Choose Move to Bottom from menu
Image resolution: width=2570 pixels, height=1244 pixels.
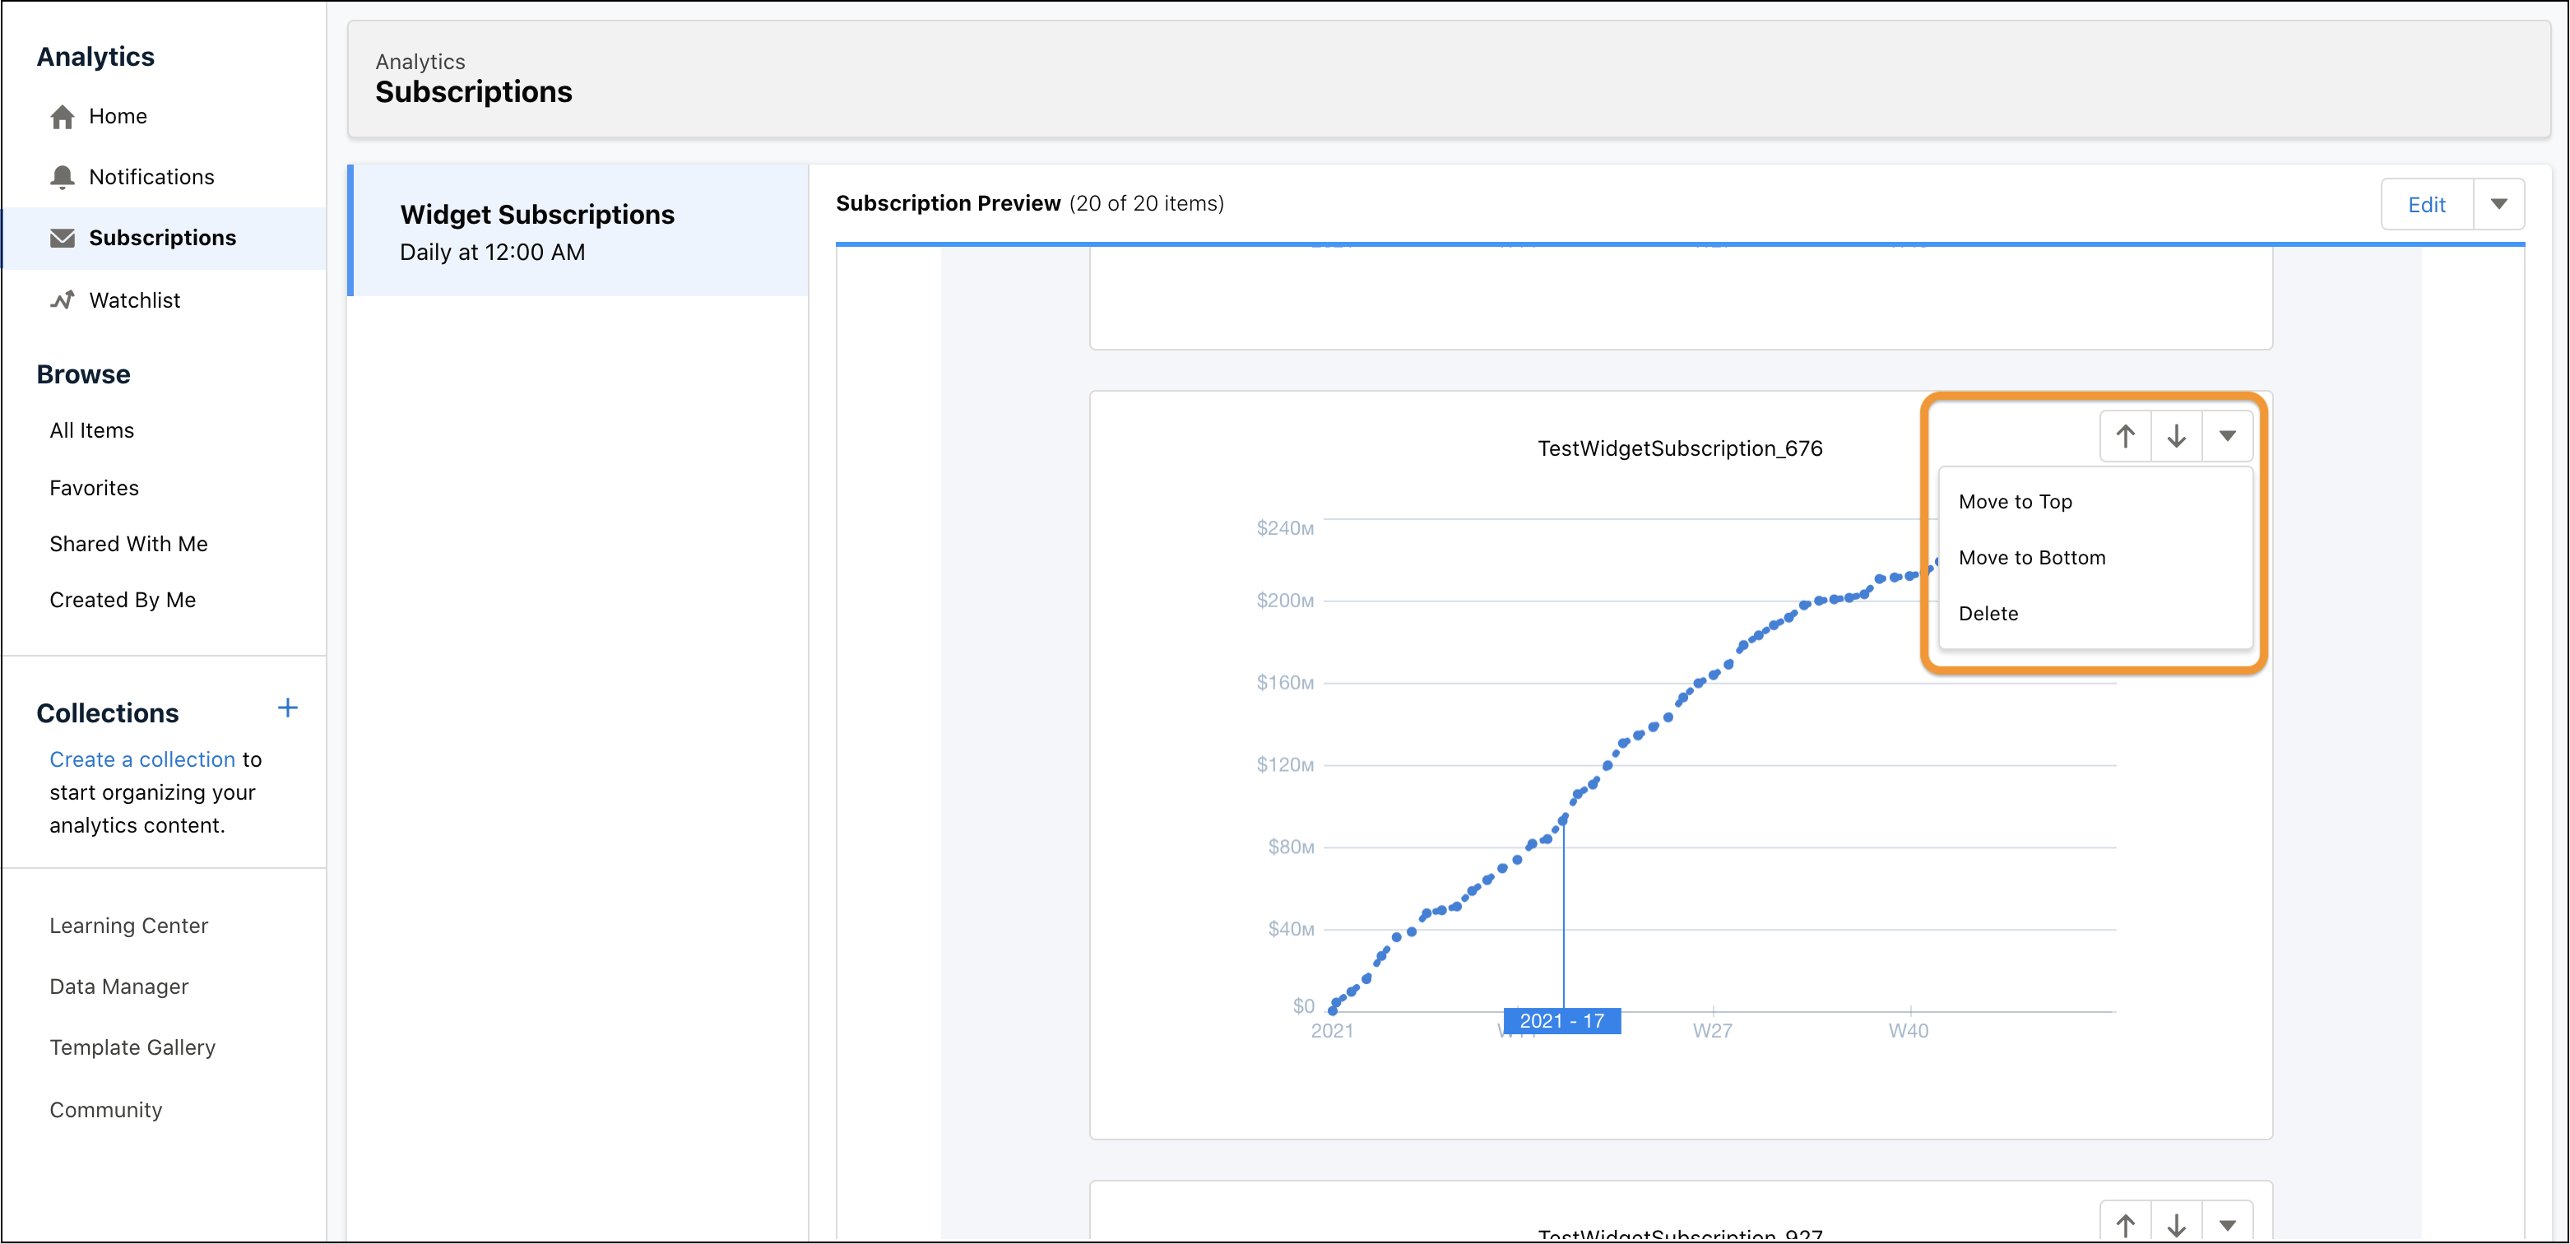pyautogui.click(x=2095, y=558)
